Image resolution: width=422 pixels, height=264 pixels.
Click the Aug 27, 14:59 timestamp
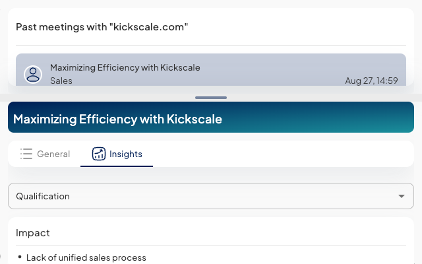pos(371,81)
